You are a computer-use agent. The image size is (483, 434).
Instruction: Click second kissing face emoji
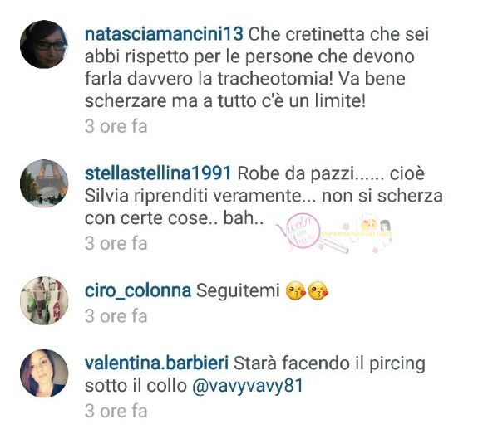(x=318, y=291)
